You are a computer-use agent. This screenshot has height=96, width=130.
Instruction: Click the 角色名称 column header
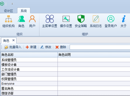click(x=29, y=55)
